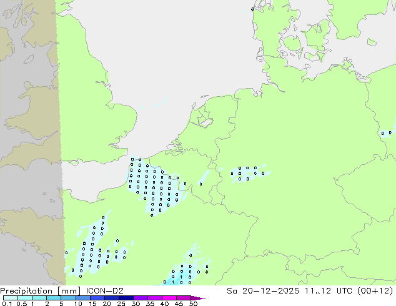Screen dimensions: 396x306
Task: Select the legend swatch between 35 and 40
Action: (154, 298)
